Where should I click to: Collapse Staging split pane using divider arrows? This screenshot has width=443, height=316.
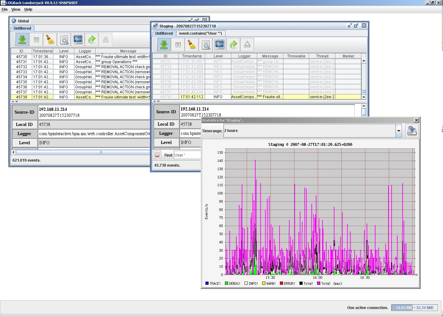155,101
